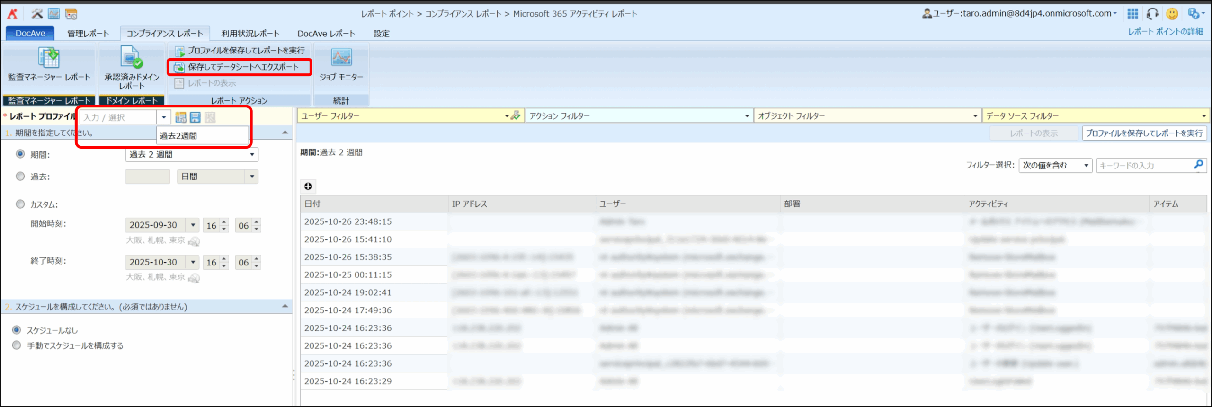
Task: Choose 手動でスケジュールを構成する radio option
Action: coord(17,345)
